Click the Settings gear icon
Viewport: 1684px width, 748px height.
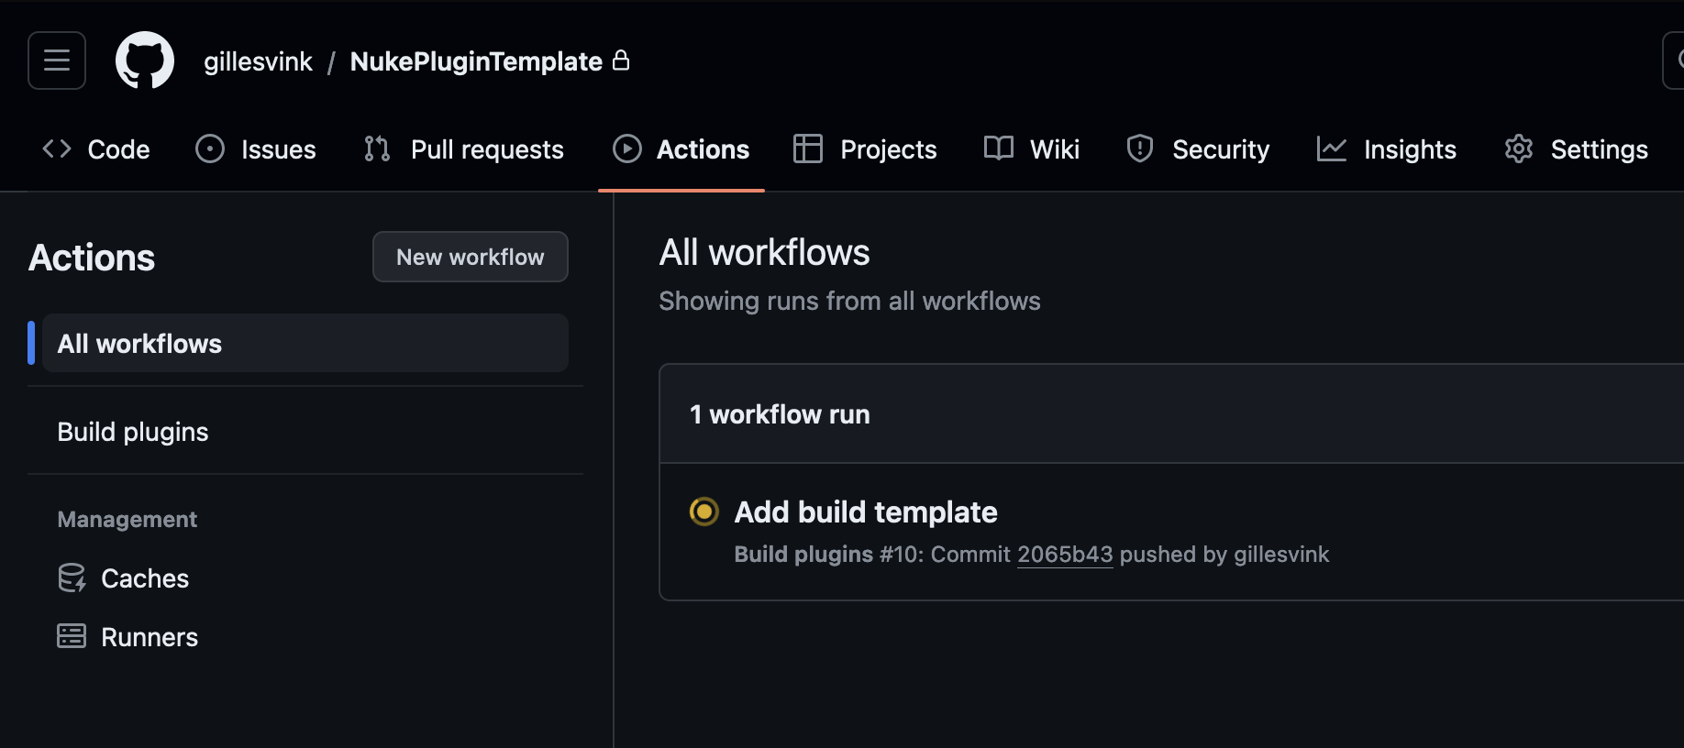pyautogui.click(x=1519, y=148)
